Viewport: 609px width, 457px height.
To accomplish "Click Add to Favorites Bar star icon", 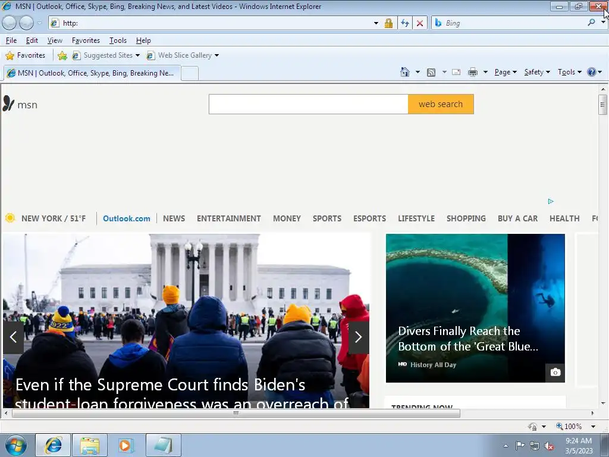I will click(62, 55).
